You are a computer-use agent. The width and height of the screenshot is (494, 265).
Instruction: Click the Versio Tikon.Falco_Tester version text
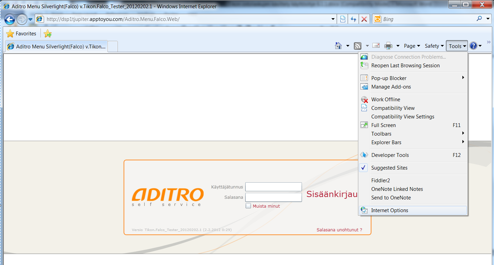[182, 230]
